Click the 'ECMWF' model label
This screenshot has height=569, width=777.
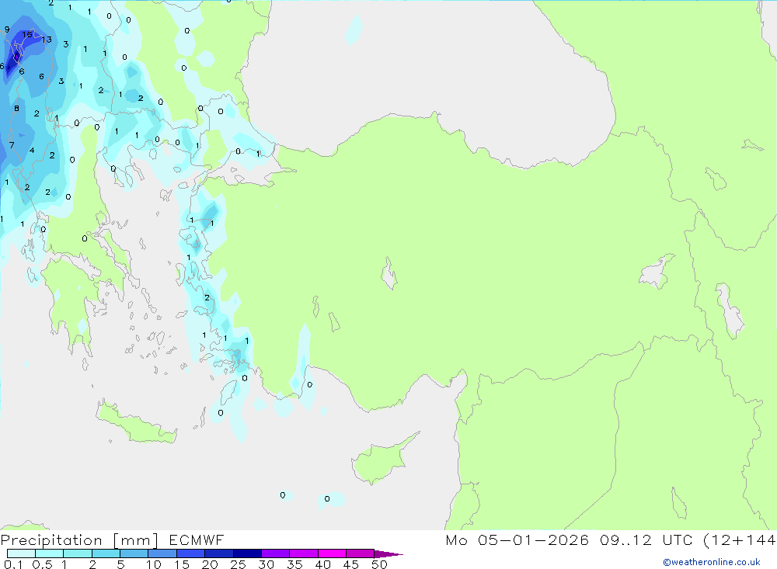(197, 540)
